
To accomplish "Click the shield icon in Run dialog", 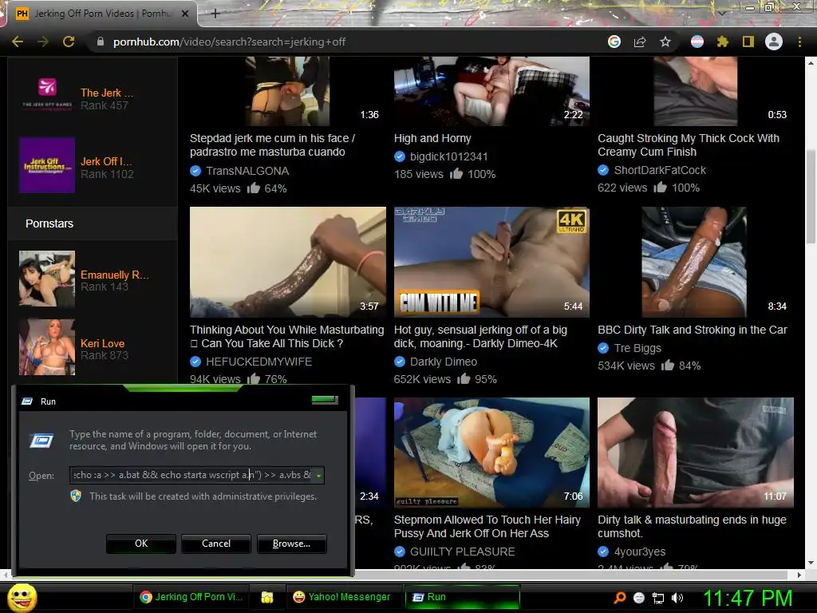I will click(x=76, y=496).
